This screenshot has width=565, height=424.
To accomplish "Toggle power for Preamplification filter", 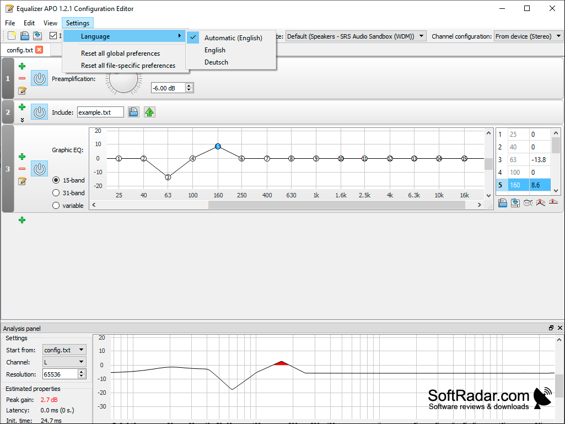I will coord(39,78).
